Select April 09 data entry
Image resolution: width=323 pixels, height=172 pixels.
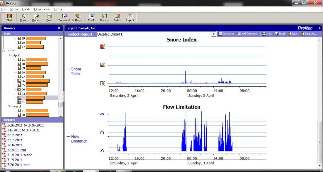pyautogui.click(x=29, y=68)
